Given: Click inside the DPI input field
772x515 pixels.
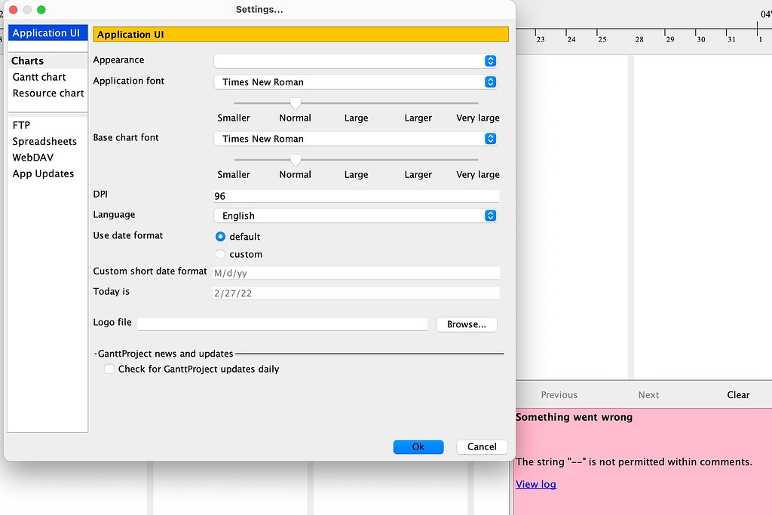Looking at the screenshot, I should [354, 195].
